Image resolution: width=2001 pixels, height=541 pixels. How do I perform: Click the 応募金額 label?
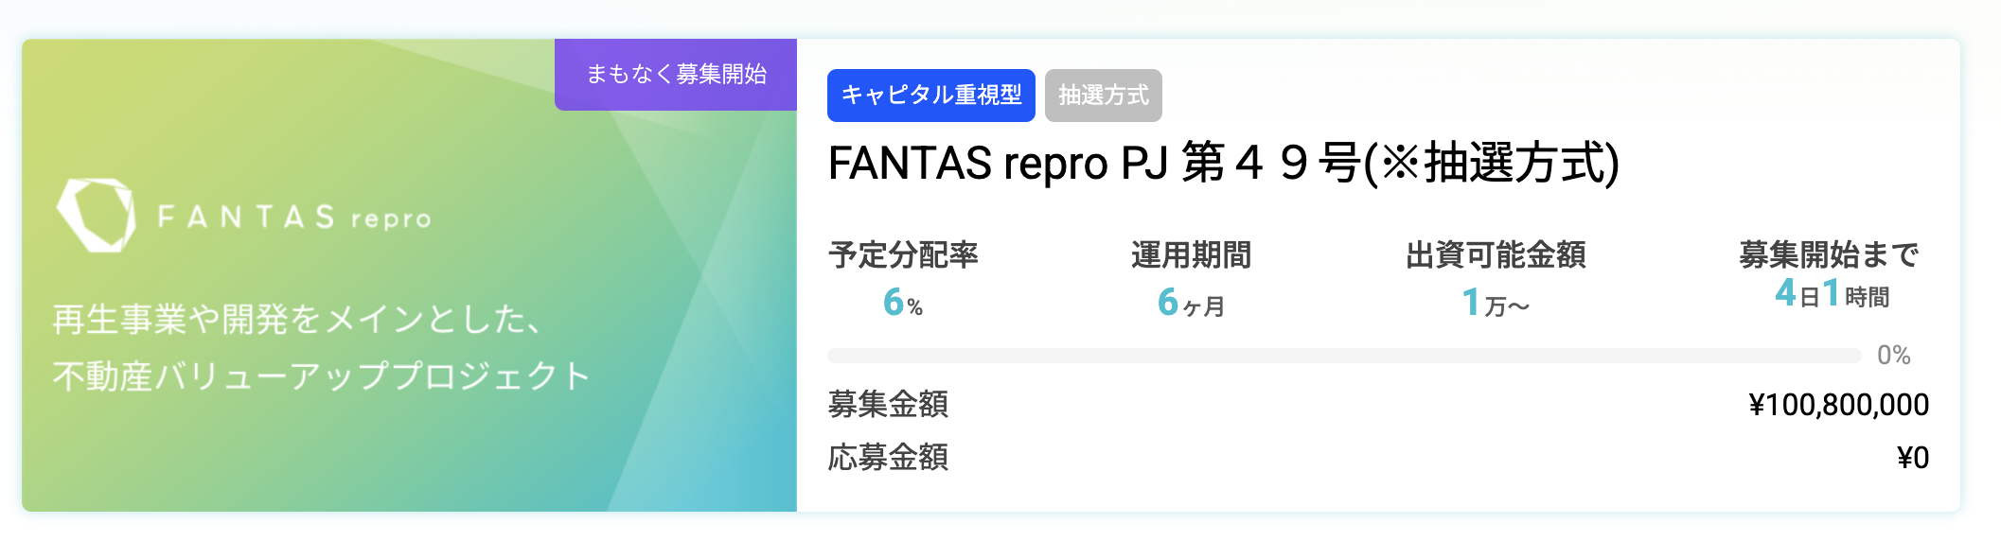pos(888,458)
